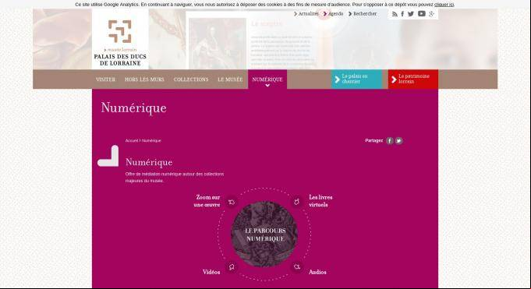
Task: Open Le patrimoine lorrain red button
Action: (x=413, y=79)
